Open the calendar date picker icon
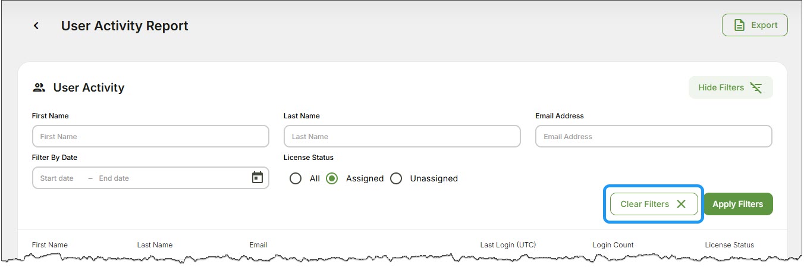This screenshot has height=267, width=804. [257, 178]
